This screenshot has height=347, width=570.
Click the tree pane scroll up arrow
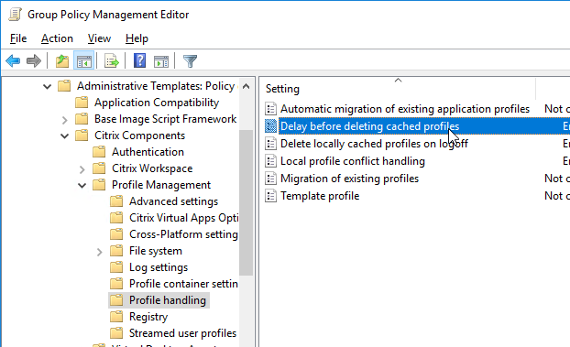tap(247, 86)
